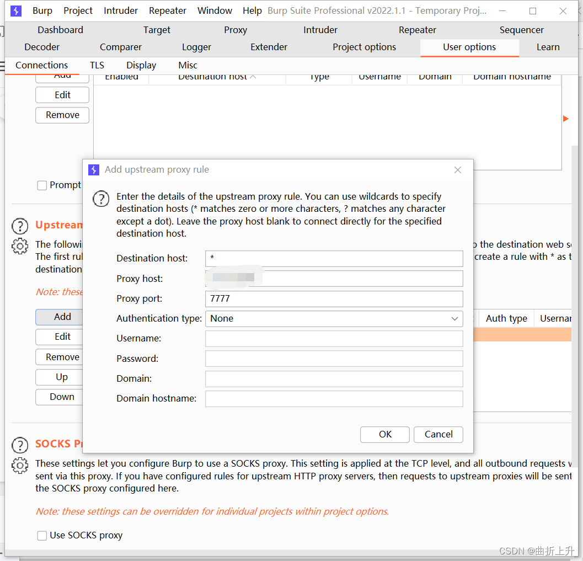Switch to the Repeater tool tab

417,30
